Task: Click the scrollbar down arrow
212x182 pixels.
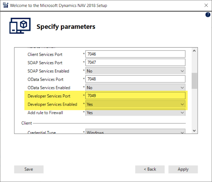Action: (194, 131)
